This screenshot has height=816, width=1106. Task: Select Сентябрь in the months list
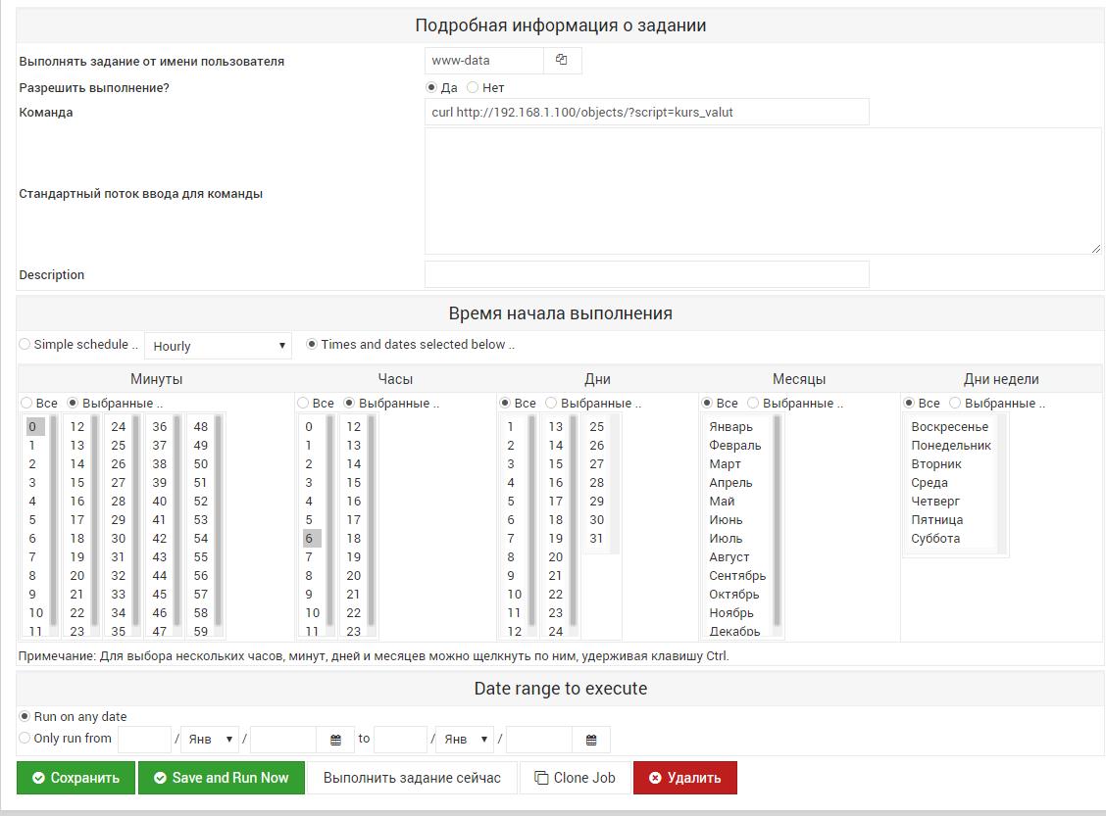pos(737,576)
